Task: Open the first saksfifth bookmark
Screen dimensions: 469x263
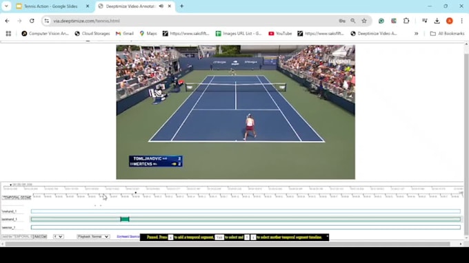Action: [186, 34]
